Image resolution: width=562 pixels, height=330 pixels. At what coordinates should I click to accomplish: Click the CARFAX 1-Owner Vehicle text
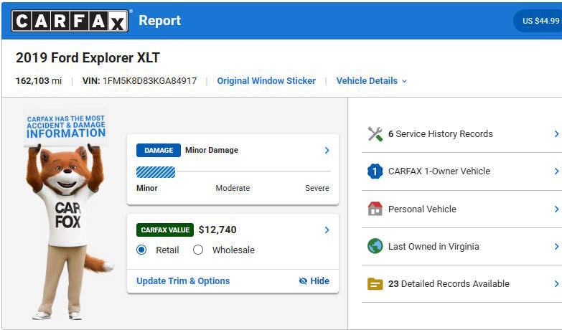[439, 171]
